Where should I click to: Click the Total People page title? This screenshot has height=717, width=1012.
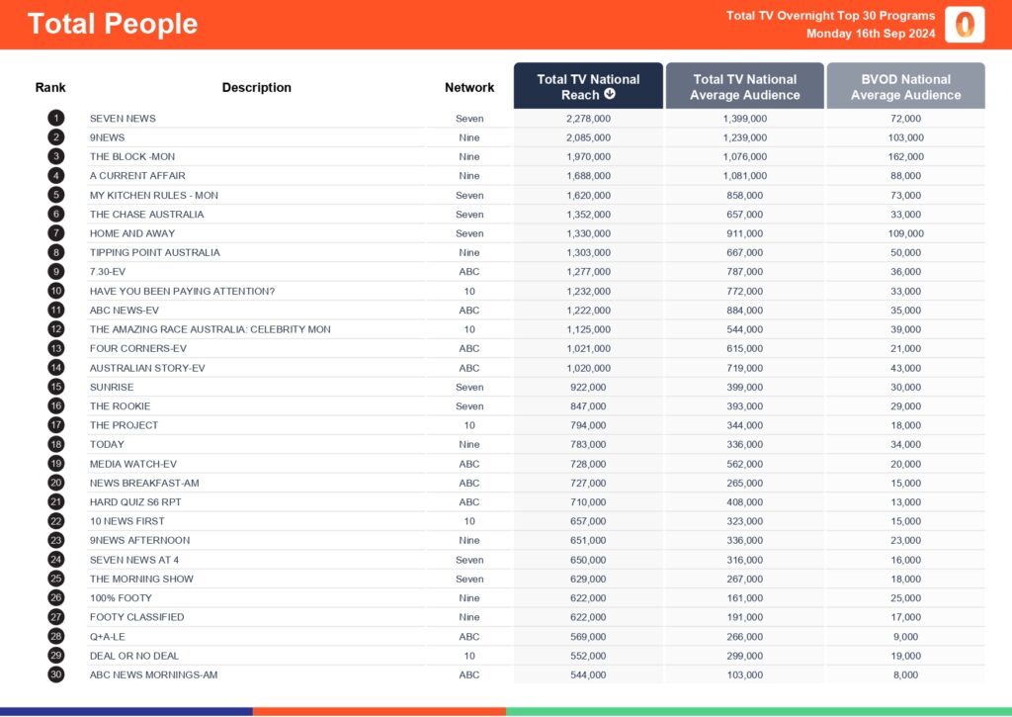pos(113,25)
